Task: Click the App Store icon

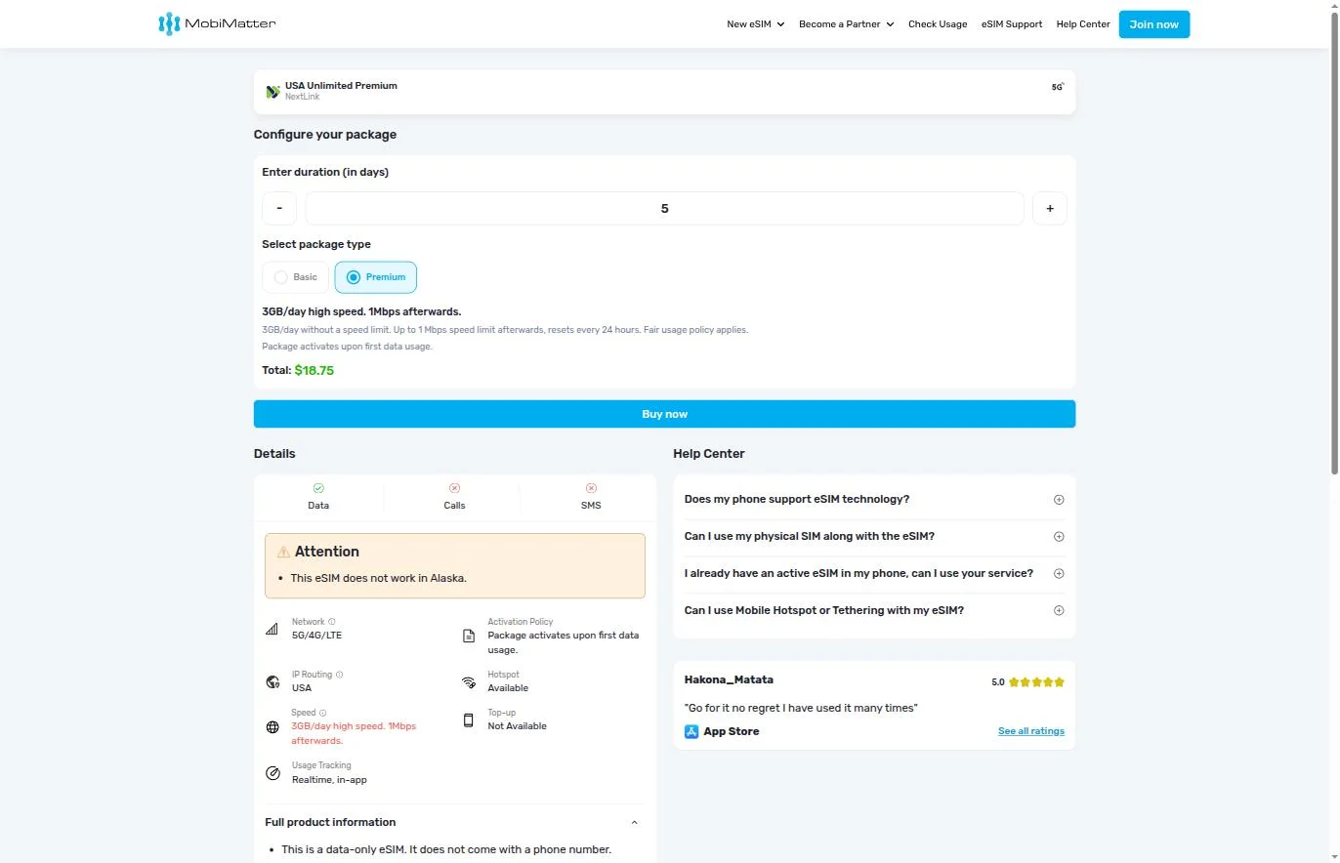Action: pos(691,731)
